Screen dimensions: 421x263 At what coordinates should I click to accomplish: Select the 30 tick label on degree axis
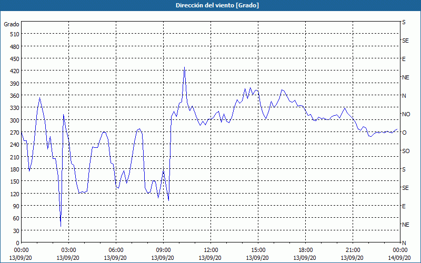[x=16, y=231]
